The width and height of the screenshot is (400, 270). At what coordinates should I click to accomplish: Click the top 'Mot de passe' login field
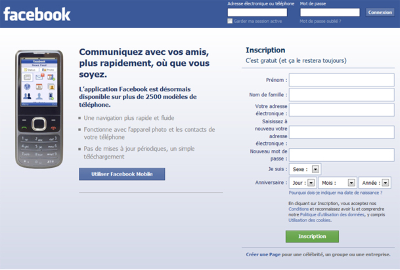tap(330, 12)
